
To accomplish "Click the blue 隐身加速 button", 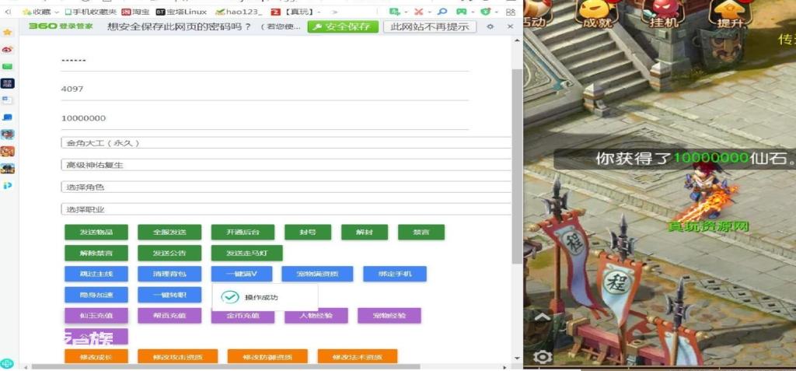I will click(x=96, y=295).
